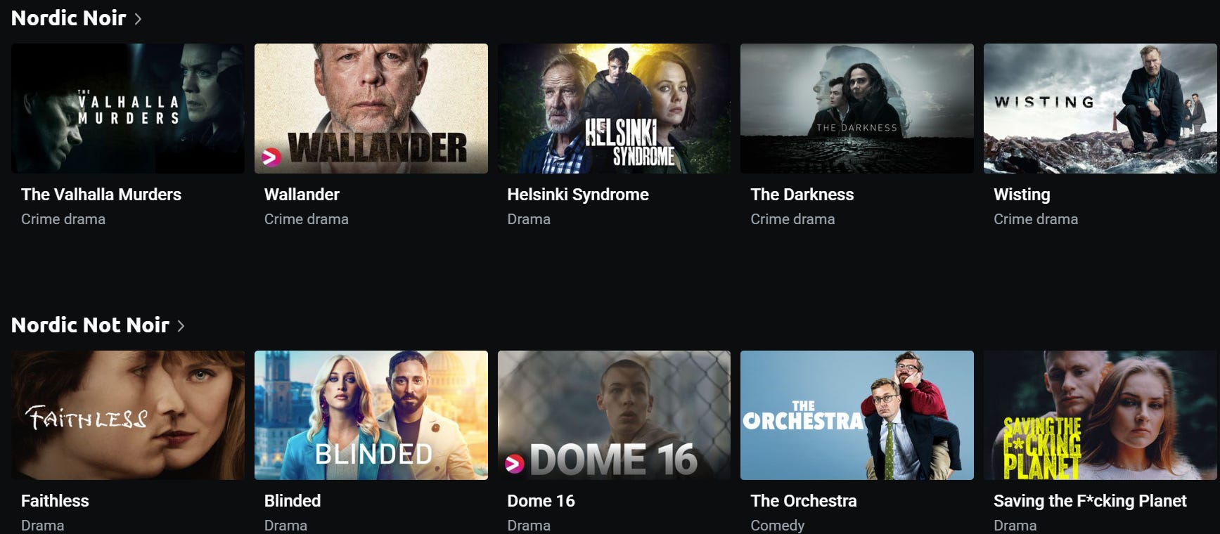Viewport: 1220px width, 534px height.
Task: Click the pink Viaplay badge on Wallander poster
Action: point(271,157)
